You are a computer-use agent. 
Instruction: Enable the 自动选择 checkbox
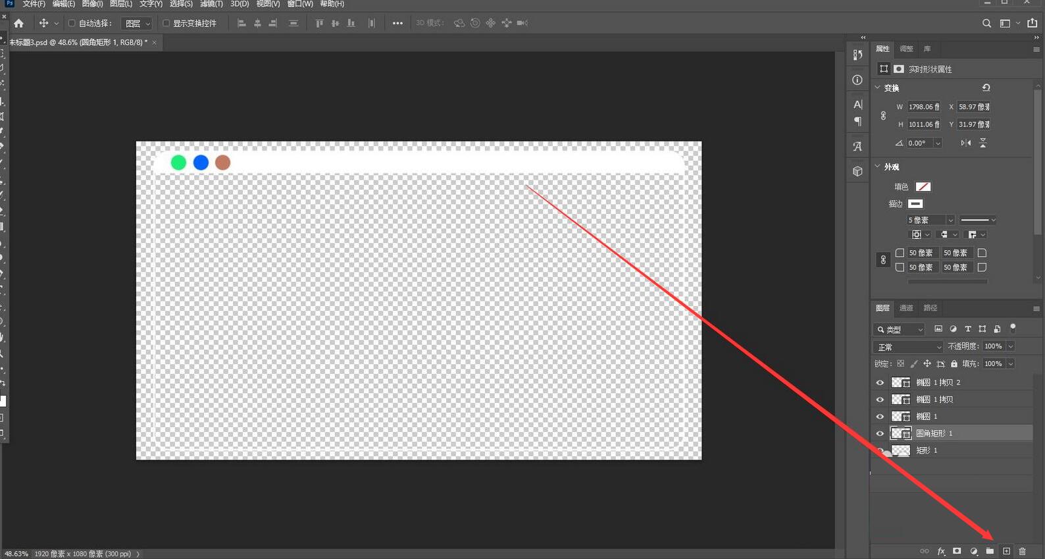click(x=72, y=23)
